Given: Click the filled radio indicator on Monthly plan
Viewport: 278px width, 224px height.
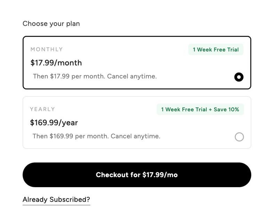Looking at the screenshot, I should tap(238, 77).
